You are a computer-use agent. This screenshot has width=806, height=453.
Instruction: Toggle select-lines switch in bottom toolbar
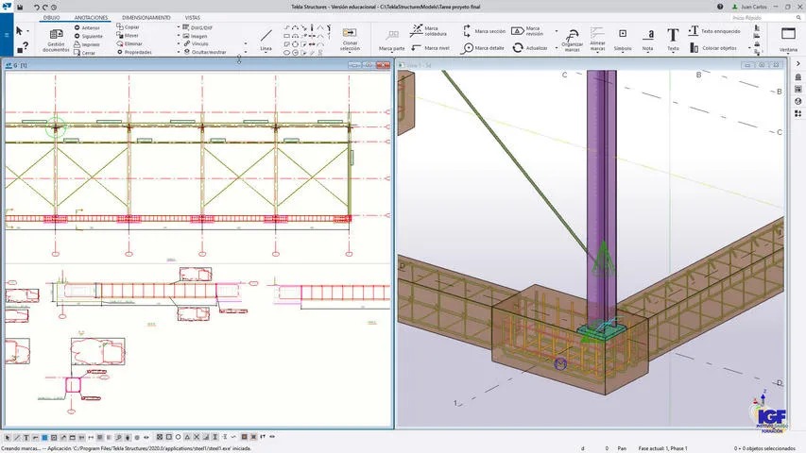click(16, 438)
